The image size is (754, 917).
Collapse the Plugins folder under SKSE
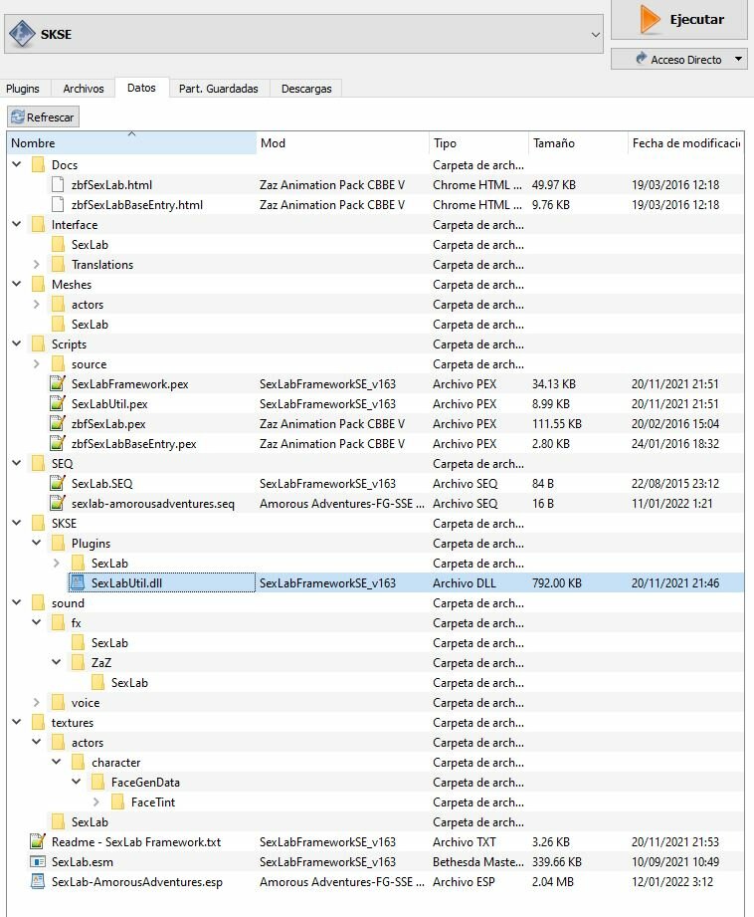pos(36,543)
